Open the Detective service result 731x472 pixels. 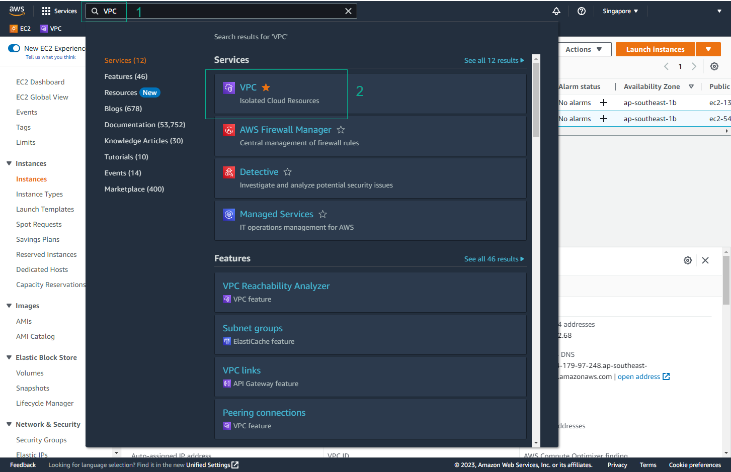pos(259,172)
